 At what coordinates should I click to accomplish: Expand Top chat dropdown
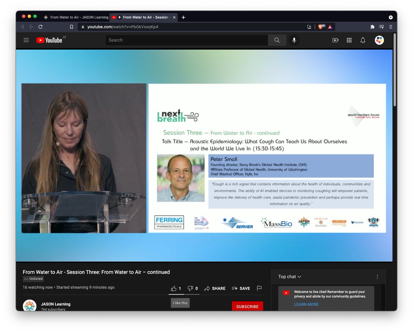click(290, 277)
